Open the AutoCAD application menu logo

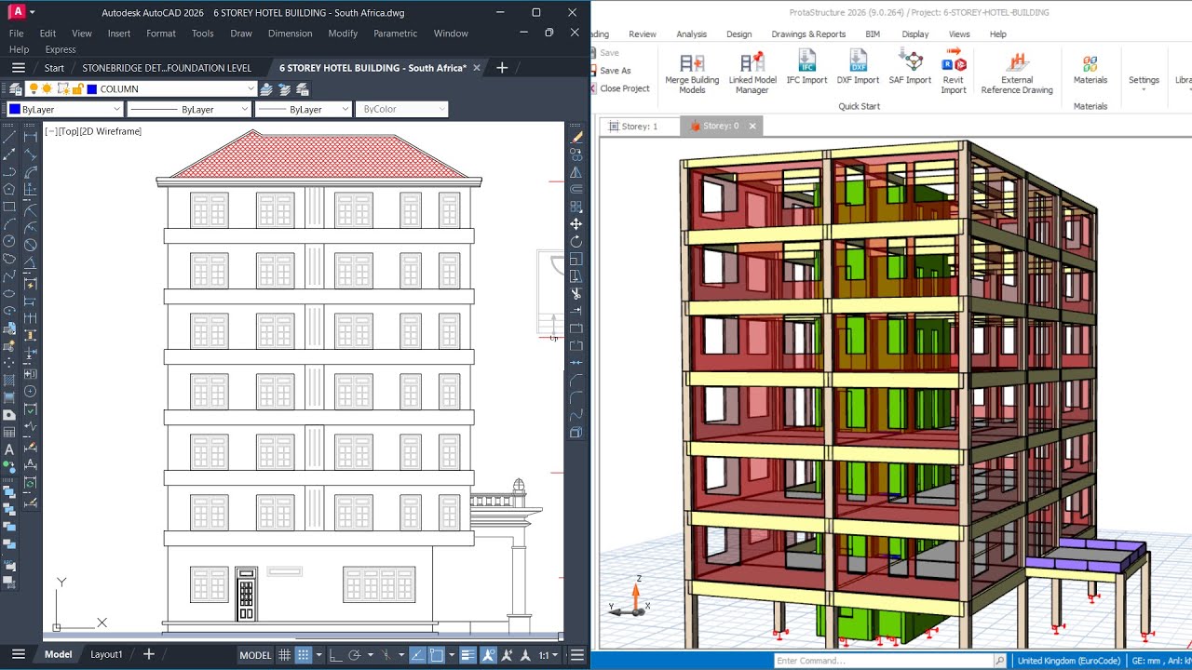click(x=16, y=12)
